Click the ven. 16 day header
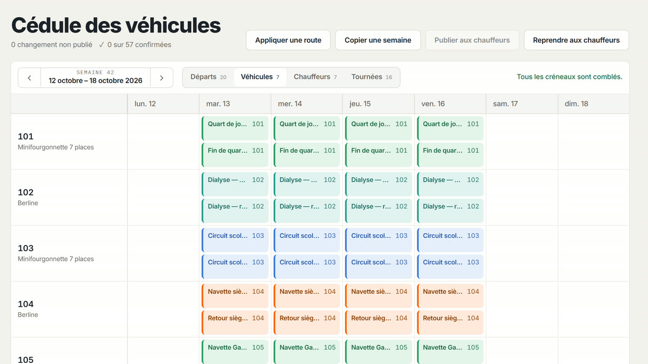 (450, 104)
